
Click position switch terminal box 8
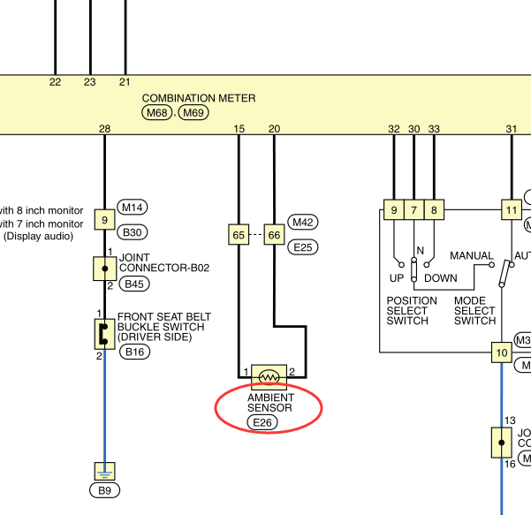(434, 209)
